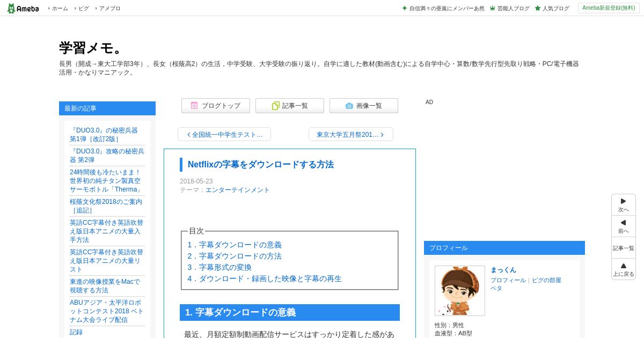Open プロフィール link in profile box
The width and height of the screenshot is (644, 338).
coord(508,280)
